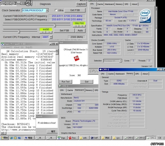Image resolution: width=165 pixels, height=146 pixels.
Task: Click the Checksum: BC5D64C1 line
Action: point(15,124)
